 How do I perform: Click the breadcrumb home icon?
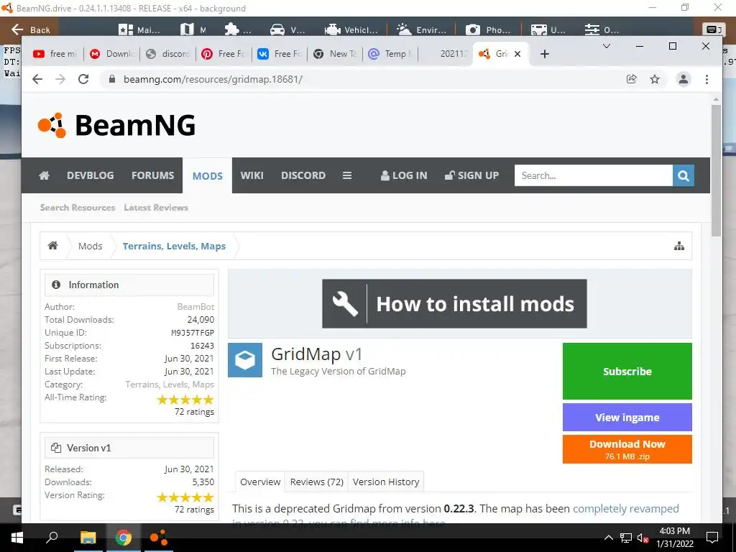(x=53, y=246)
